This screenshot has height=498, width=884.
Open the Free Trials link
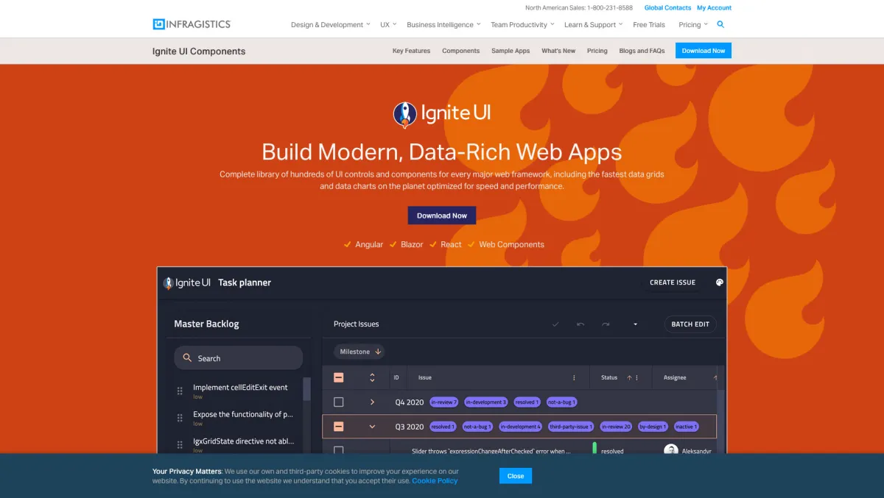tap(649, 24)
